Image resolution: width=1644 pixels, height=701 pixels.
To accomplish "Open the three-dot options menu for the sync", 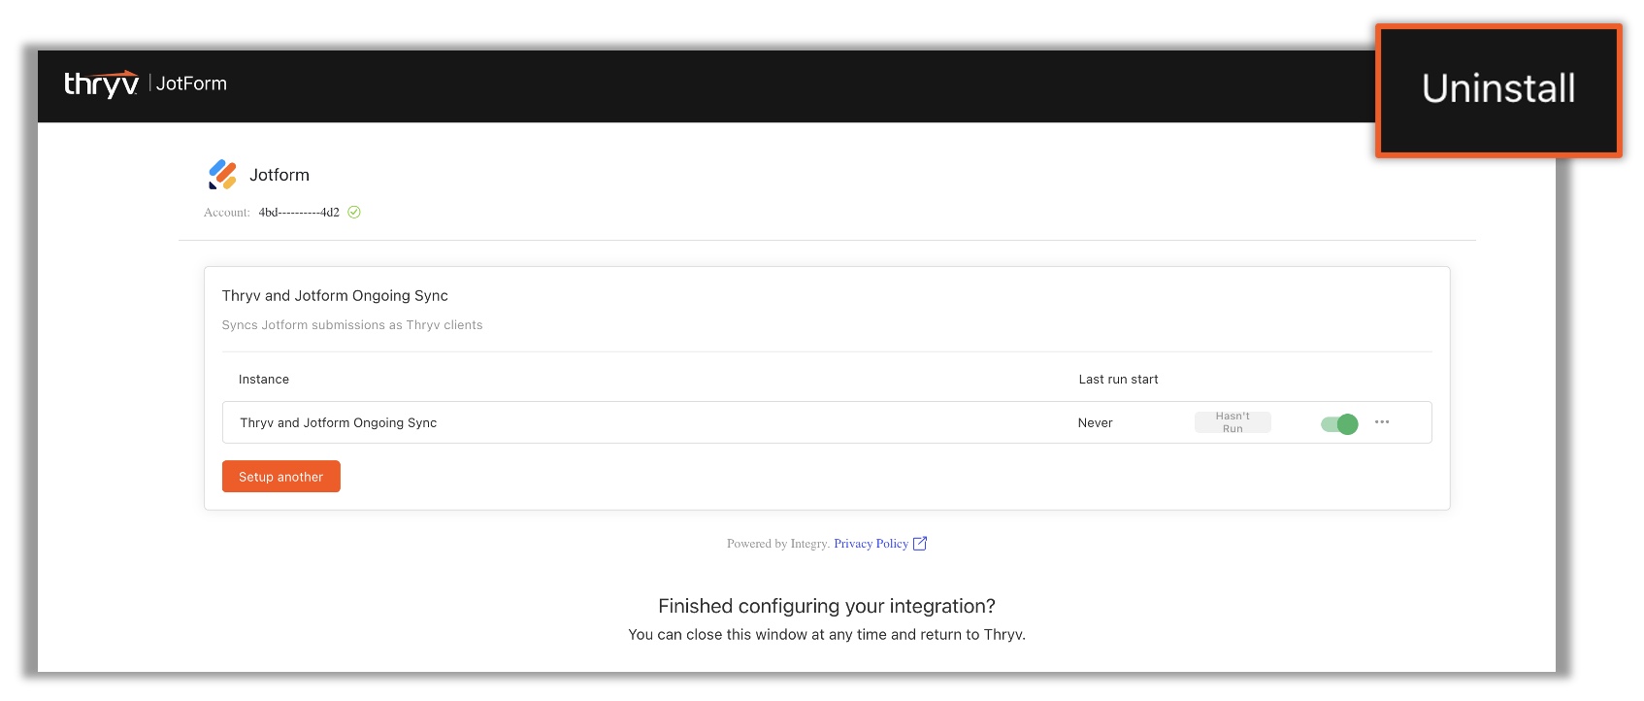I will click(1382, 422).
